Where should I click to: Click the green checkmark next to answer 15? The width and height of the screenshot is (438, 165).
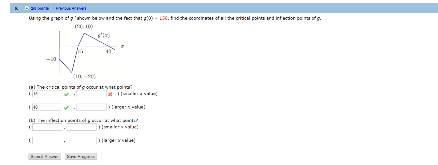[66, 94]
